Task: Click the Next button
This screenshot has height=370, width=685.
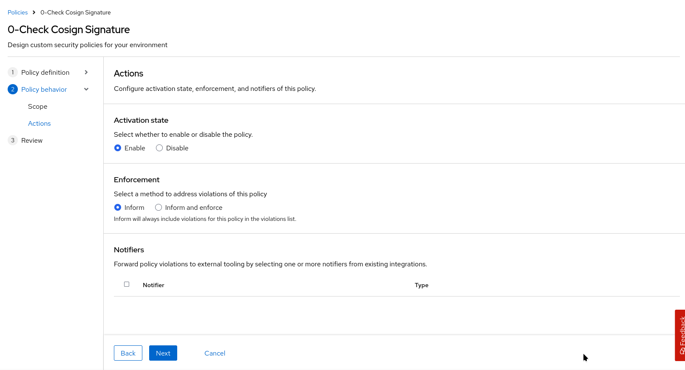Action: point(163,353)
